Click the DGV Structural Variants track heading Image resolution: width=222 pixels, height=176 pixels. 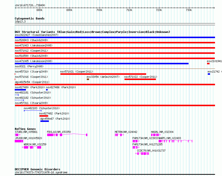pyautogui.click(x=93, y=32)
